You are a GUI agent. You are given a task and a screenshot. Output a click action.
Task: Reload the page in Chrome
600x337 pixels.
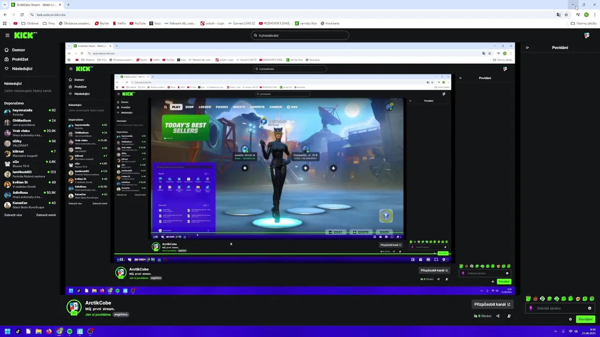pyautogui.click(x=22, y=15)
